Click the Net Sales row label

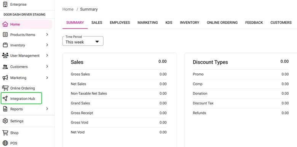click(78, 84)
